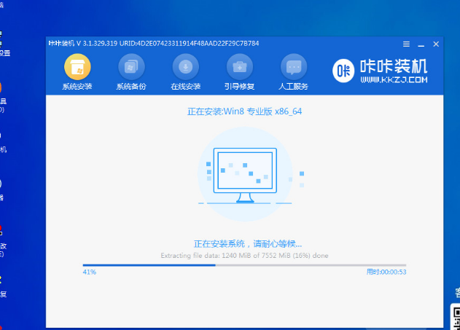This screenshot has height=330, width=460.
Task: Click the 正在安装:Win8 专业版 x86_64 heading
Action: (244, 113)
